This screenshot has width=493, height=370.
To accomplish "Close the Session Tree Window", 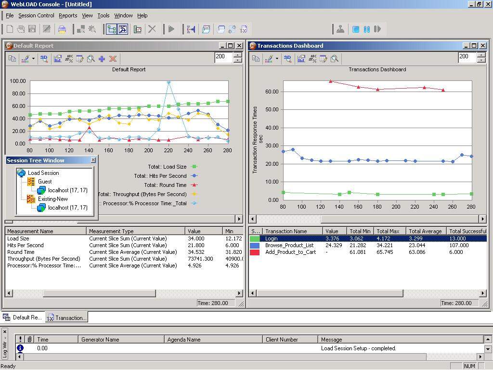I will (x=93, y=160).
